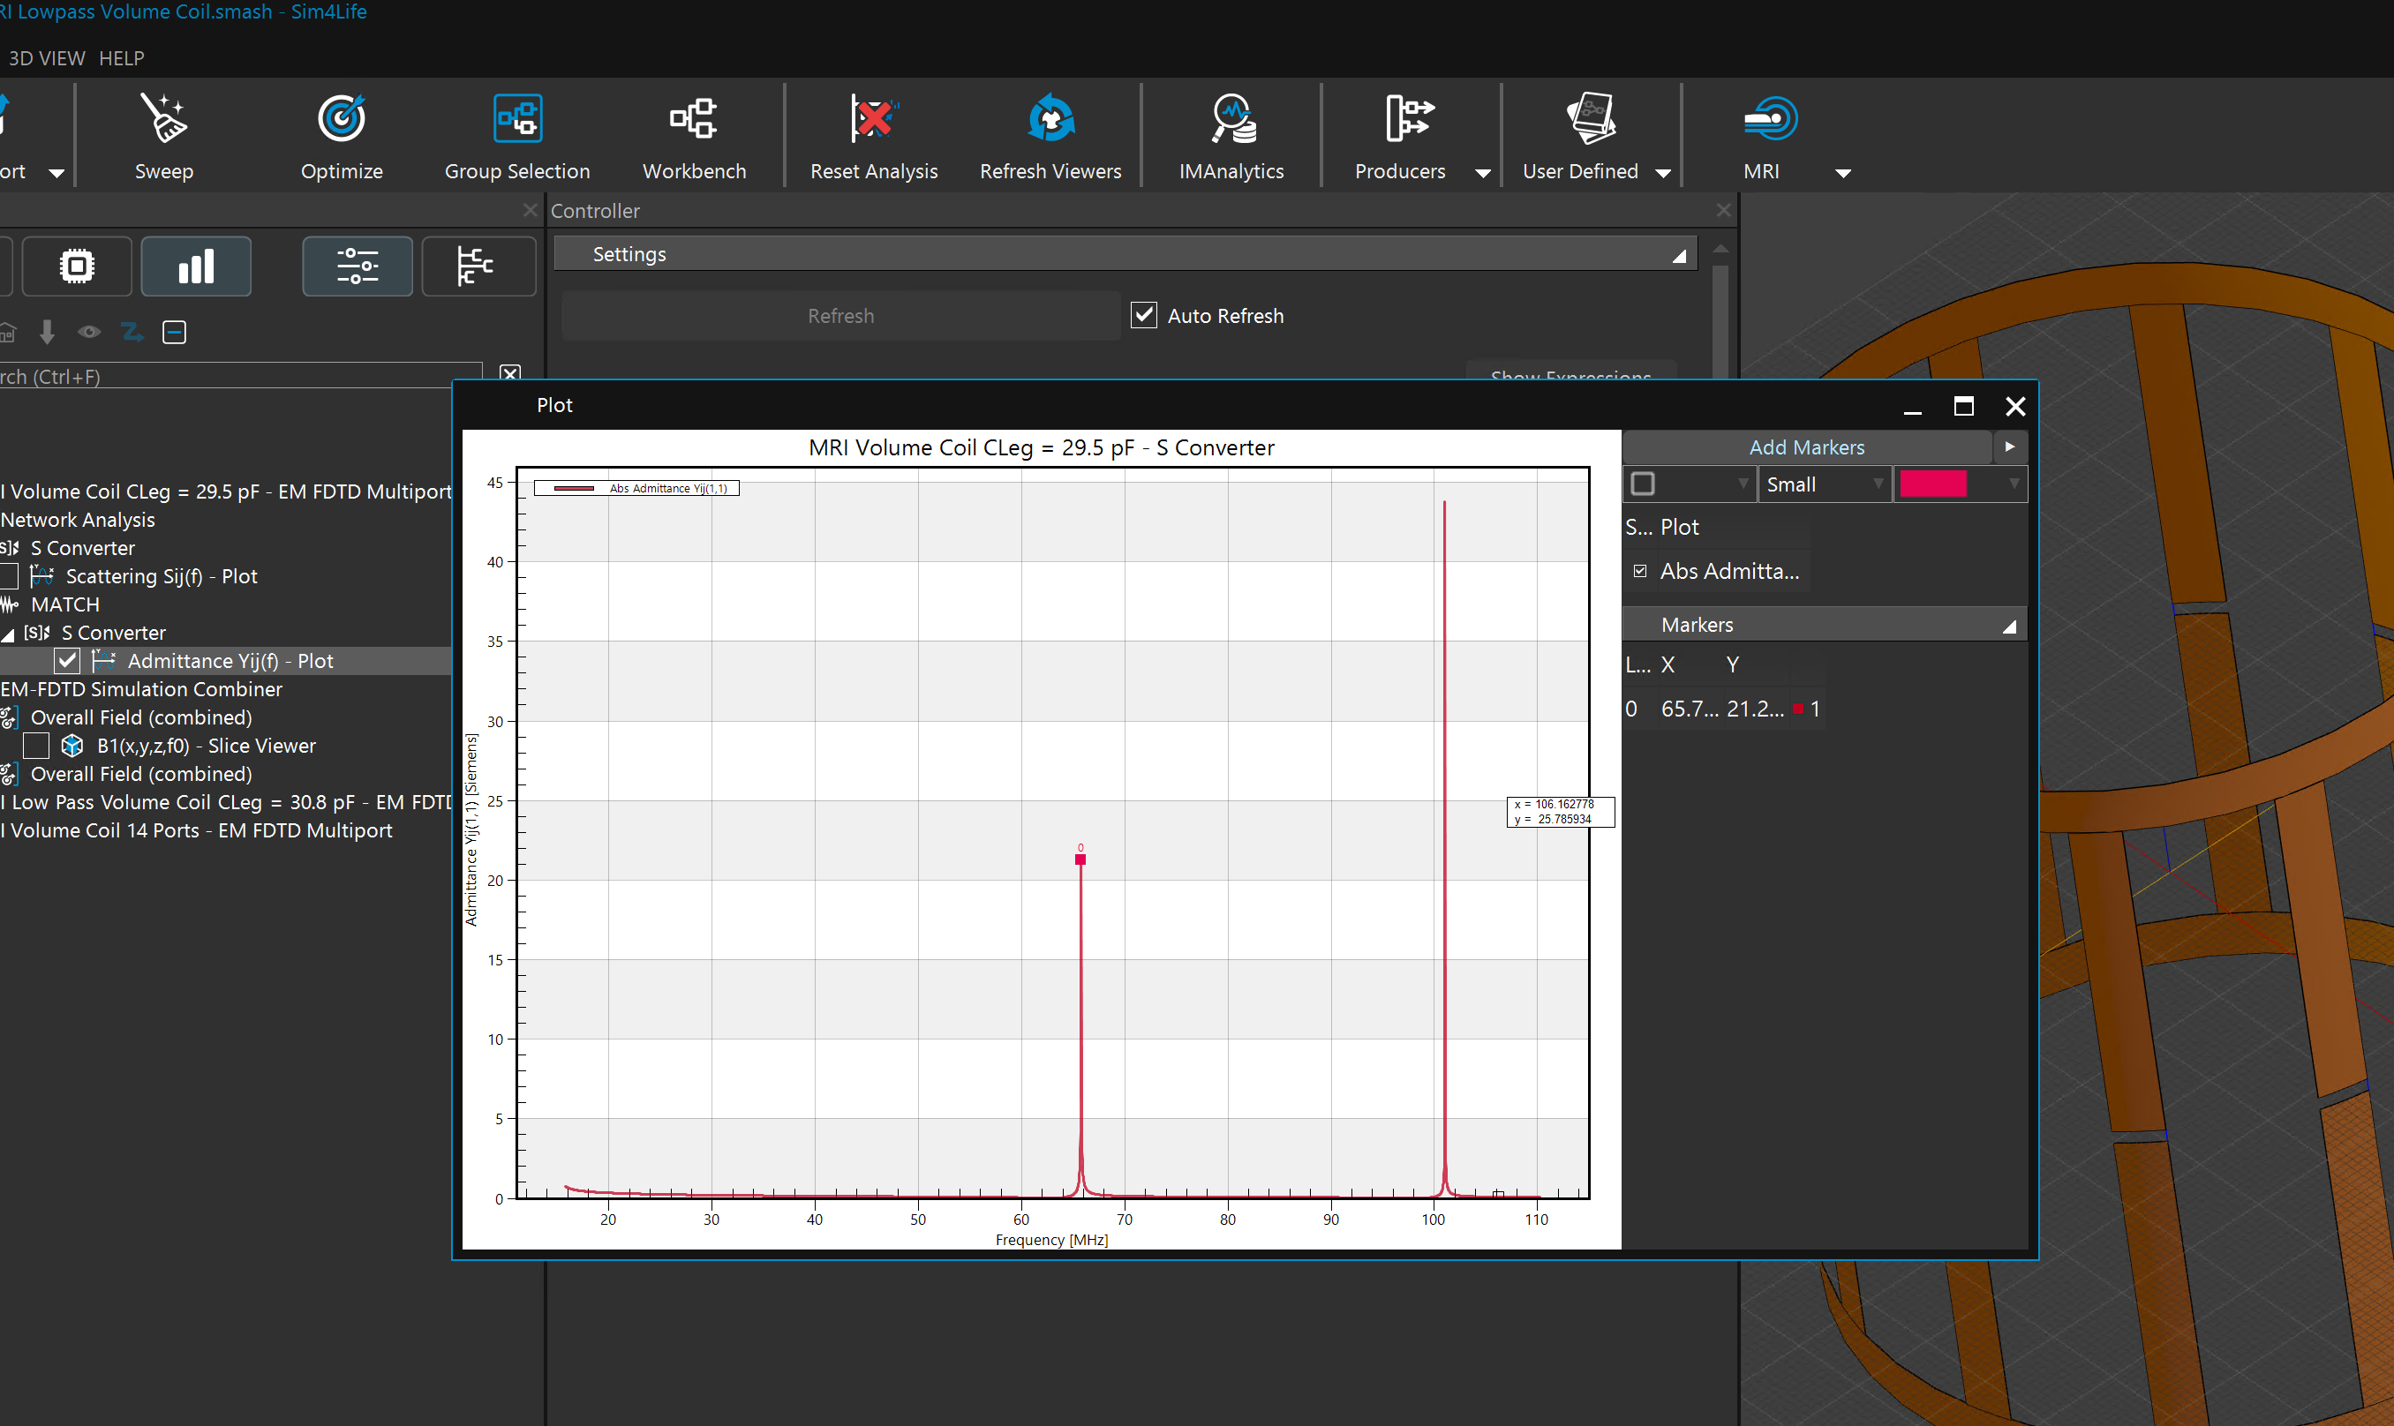Open the Producers dropdown arrow
The image size is (2394, 1426).
pos(1483,173)
